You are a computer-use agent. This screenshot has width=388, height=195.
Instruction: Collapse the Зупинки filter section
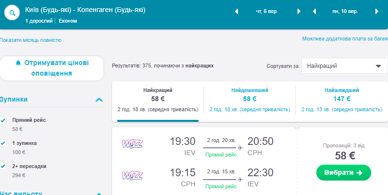click(x=99, y=100)
